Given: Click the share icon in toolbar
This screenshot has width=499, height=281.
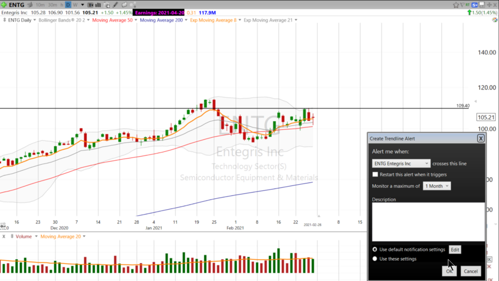Looking at the screenshot, I should 133,5.
